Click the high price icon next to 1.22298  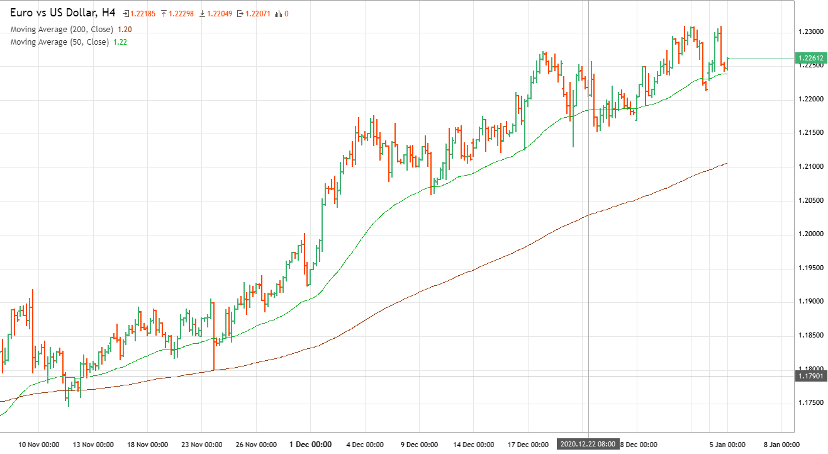coord(164,13)
